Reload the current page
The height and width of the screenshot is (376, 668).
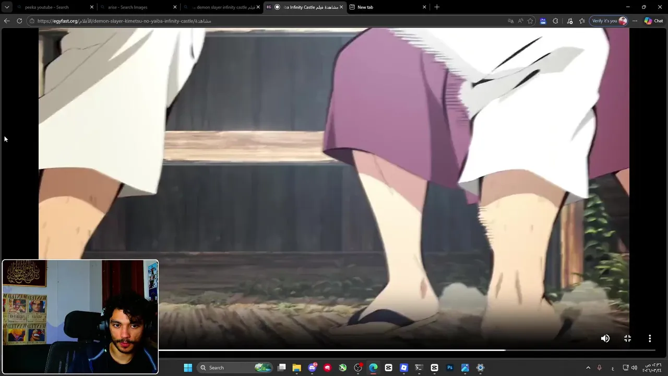click(x=19, y=21)
